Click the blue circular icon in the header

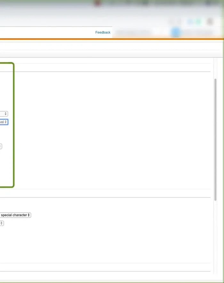click(175, 32)
